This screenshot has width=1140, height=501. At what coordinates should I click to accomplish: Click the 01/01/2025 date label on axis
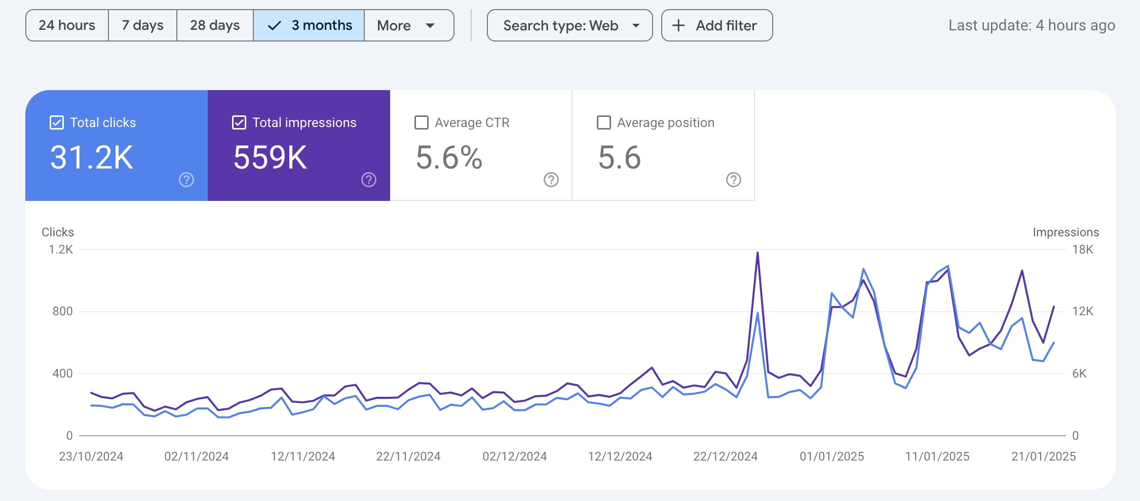(x=831, y=456)
